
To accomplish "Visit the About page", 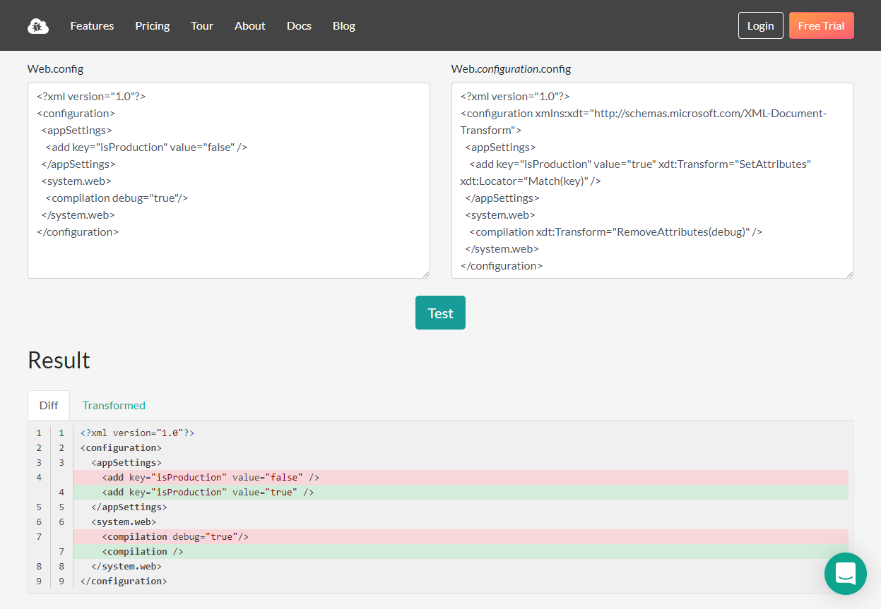I will coord(249,25).
